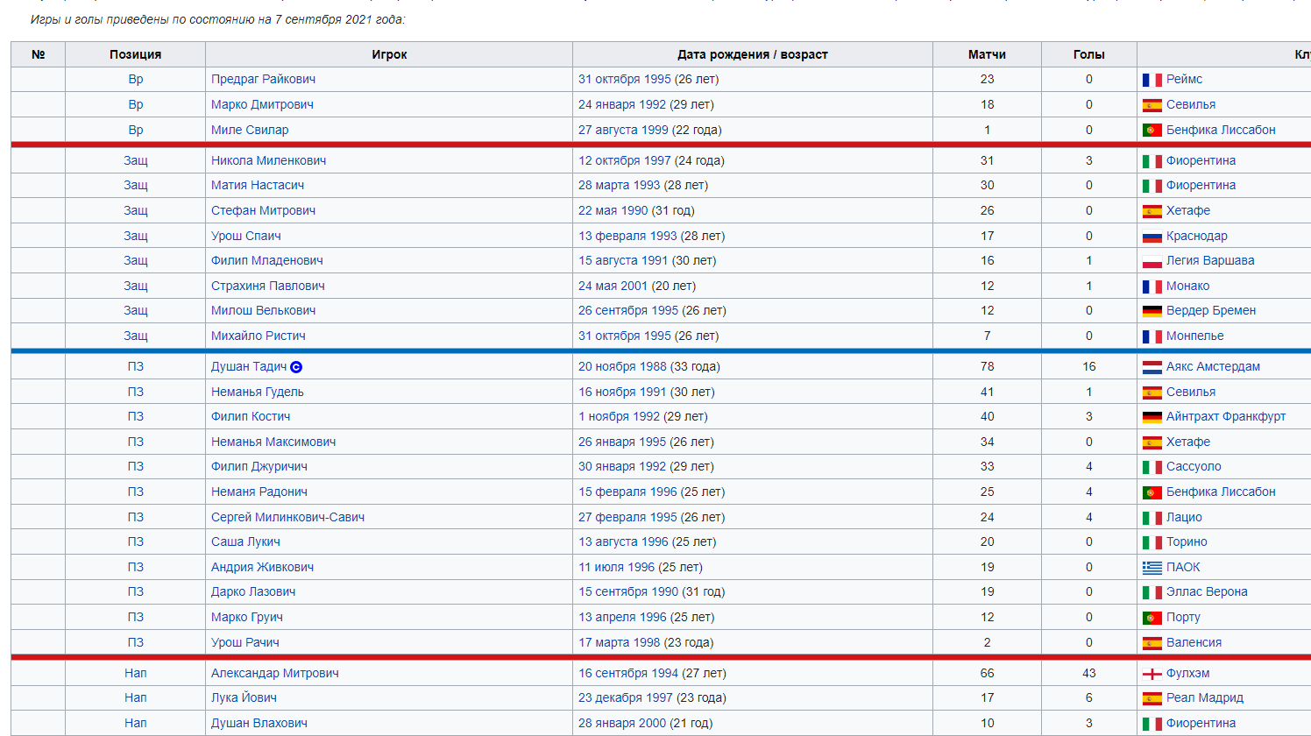Click the matches value 66 in Митрович row

click(x=987, y=673)
